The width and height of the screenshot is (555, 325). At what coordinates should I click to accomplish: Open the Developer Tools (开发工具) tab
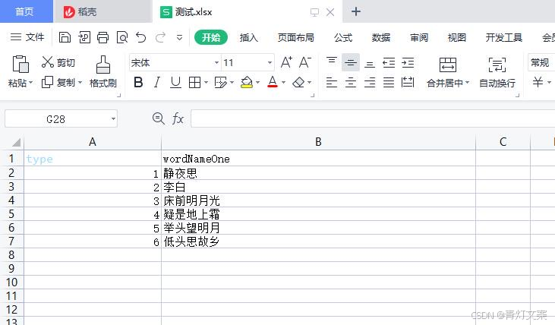(x=503, y=37)
